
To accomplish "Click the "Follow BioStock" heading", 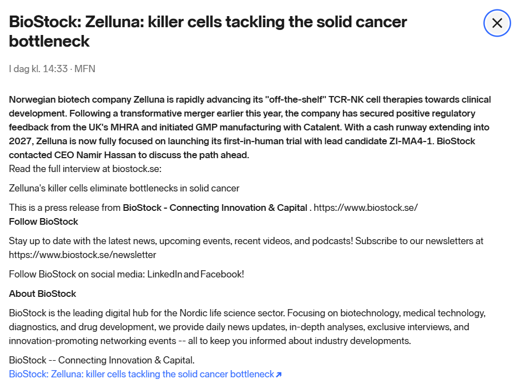I will click(43, 221).
